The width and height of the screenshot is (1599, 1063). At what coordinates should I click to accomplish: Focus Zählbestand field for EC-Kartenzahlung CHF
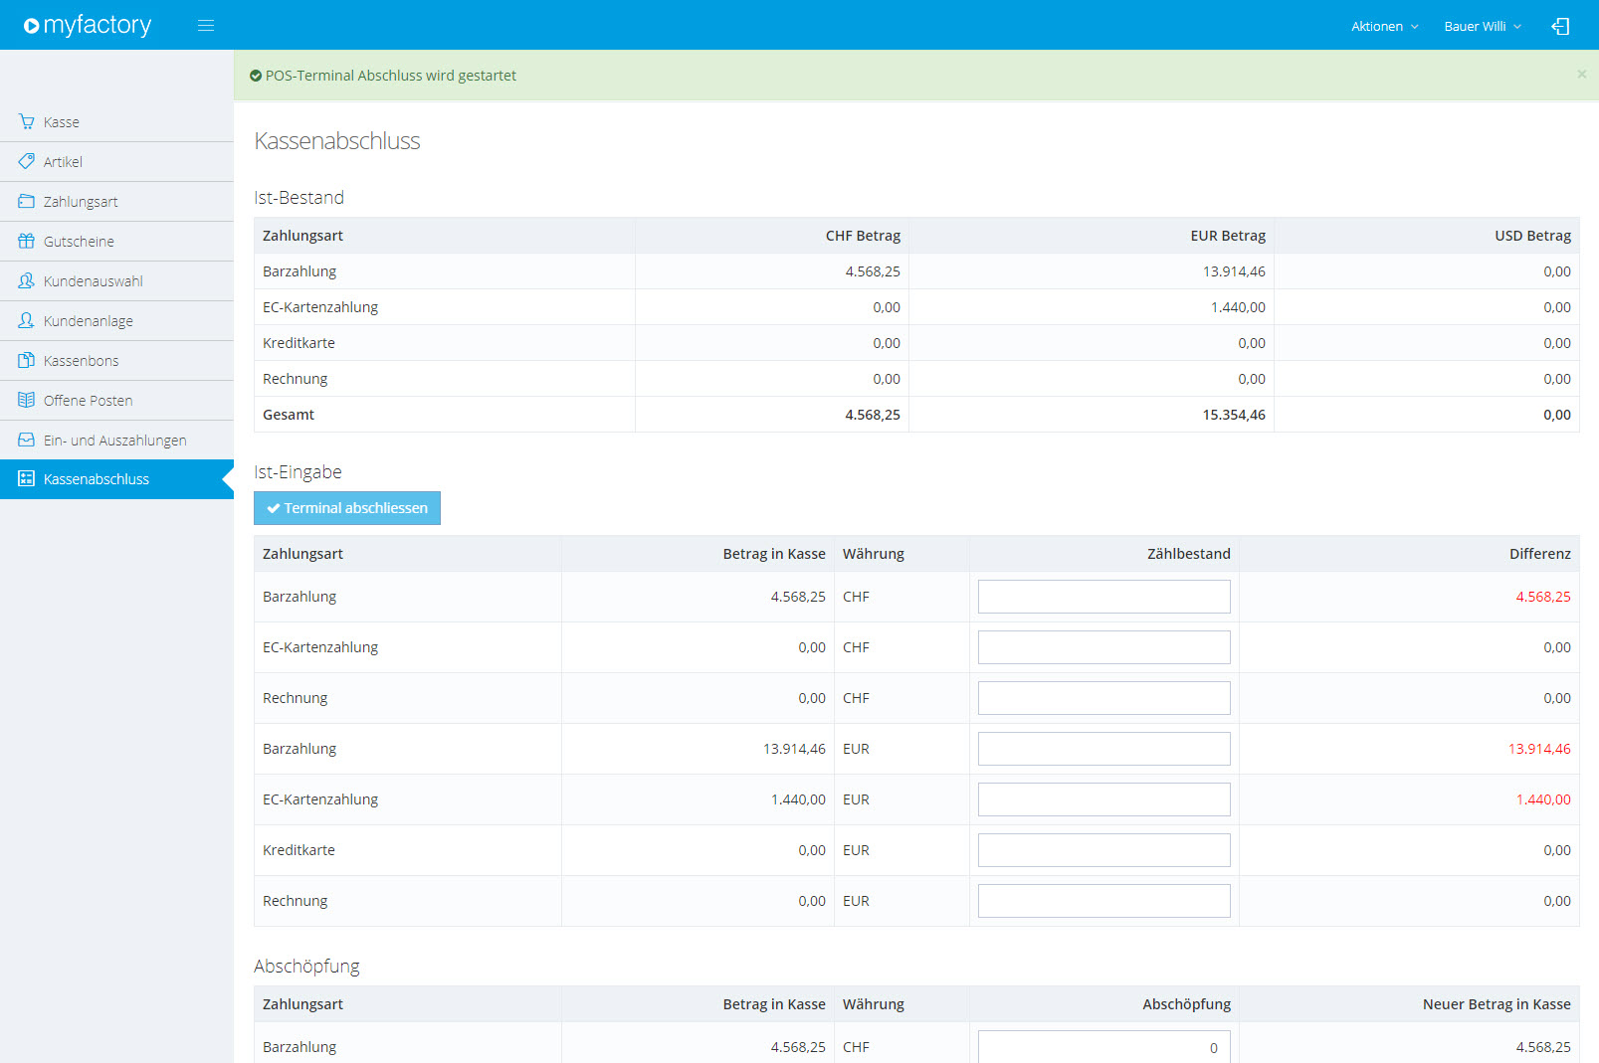(1103, 647)
